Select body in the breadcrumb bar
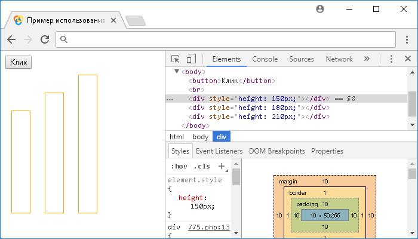Viewport: 418px width, 239px height. coord(200,137)
